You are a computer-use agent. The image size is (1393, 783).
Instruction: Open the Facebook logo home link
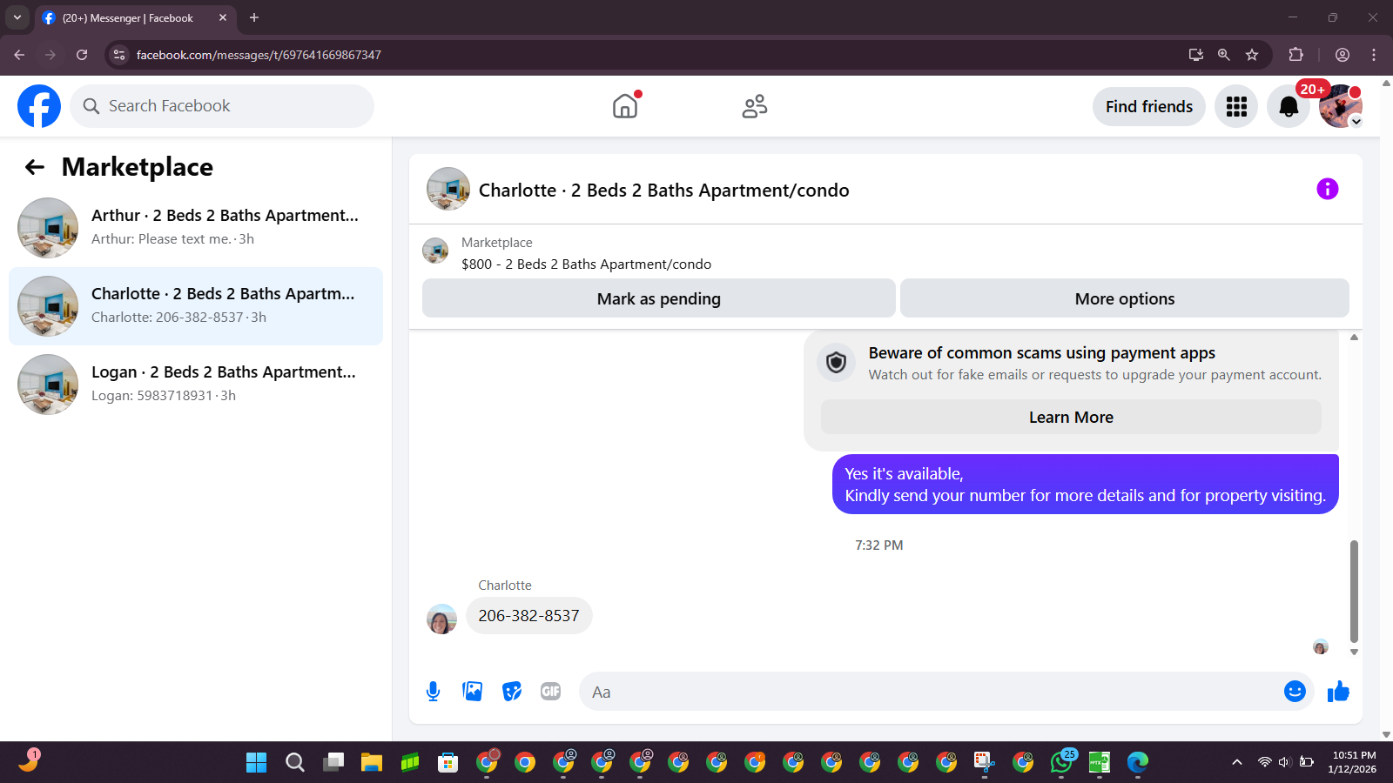(39, 106)
